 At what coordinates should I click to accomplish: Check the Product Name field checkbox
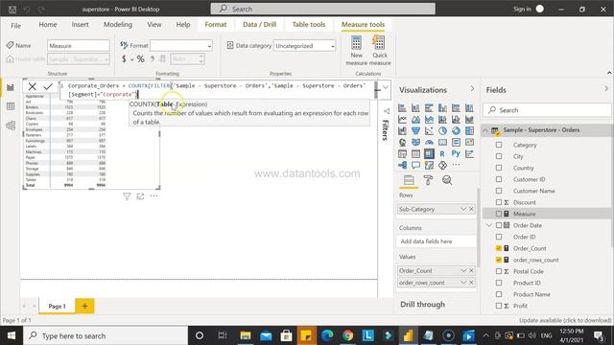pos(499,294)
